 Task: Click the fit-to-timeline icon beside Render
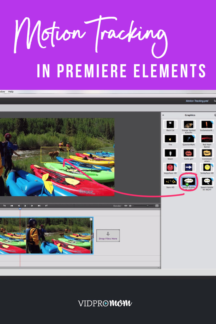tap(126, 206)
